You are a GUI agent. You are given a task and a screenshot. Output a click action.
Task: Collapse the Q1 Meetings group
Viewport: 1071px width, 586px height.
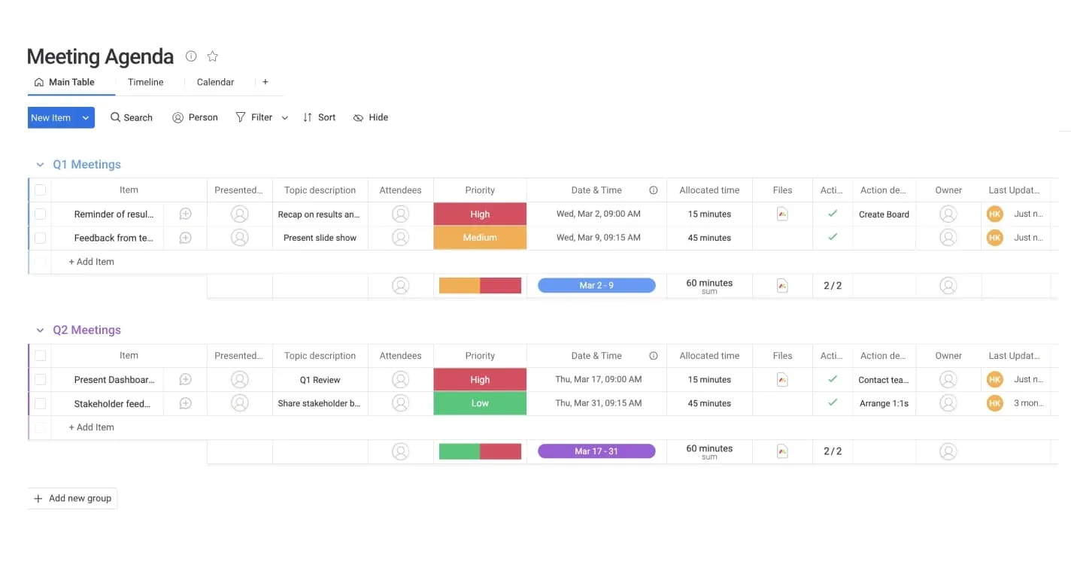pyautogui.click(x=40, y=164)
